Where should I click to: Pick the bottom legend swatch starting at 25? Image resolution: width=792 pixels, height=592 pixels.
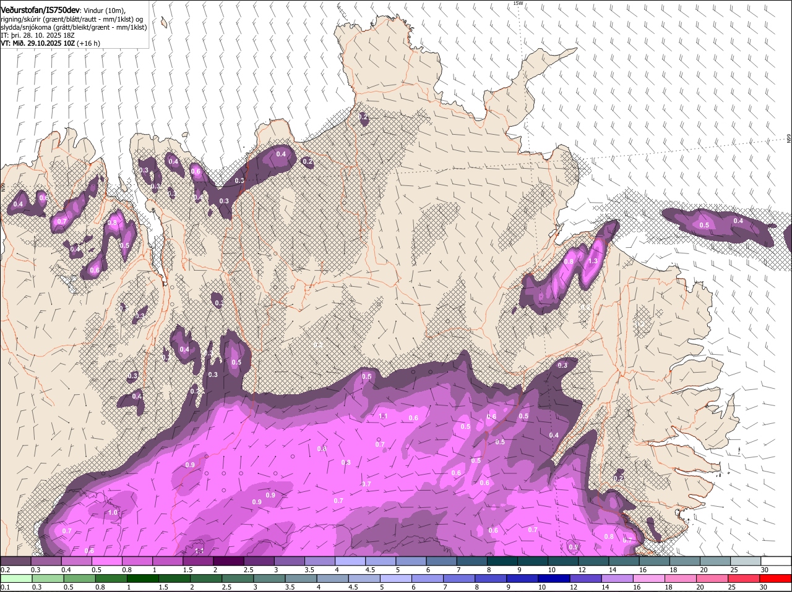tap(744, 578)
